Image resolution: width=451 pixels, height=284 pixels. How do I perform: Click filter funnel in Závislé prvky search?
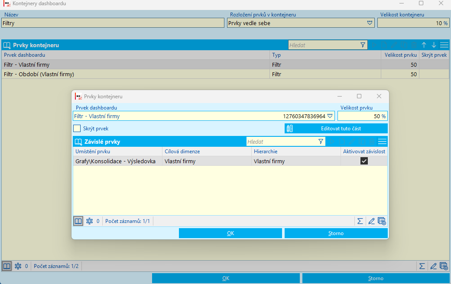click(x=321, y=142)
